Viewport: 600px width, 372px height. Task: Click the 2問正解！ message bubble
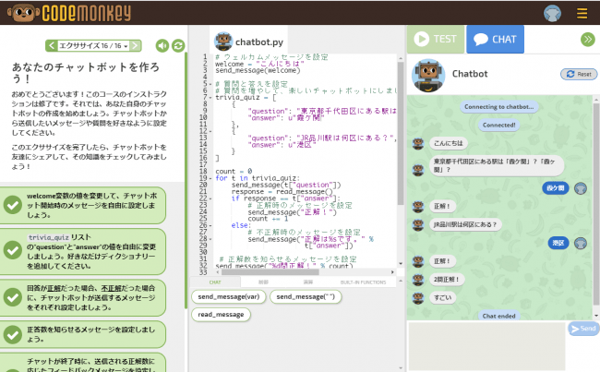click(x=446, y=279)
